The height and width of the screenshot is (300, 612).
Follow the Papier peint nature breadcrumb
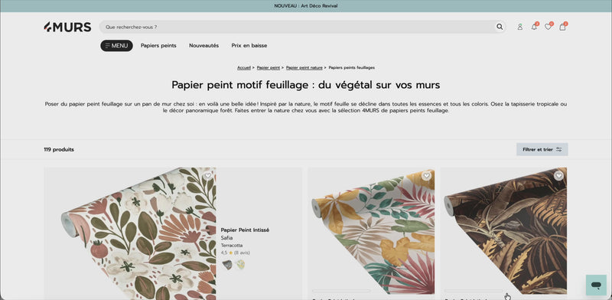pyautogui.click(x=304, y=67)
